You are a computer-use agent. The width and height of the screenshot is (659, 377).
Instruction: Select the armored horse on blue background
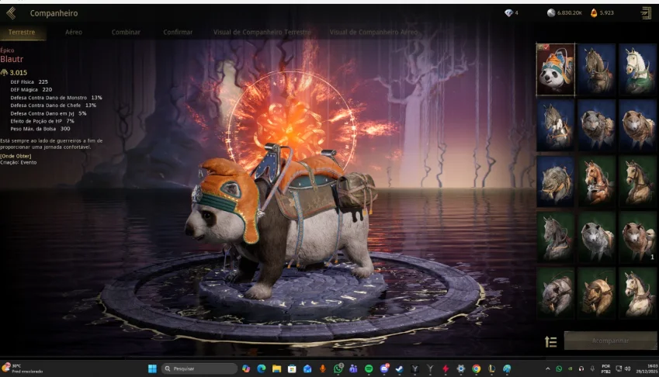[x=556, y=125]
